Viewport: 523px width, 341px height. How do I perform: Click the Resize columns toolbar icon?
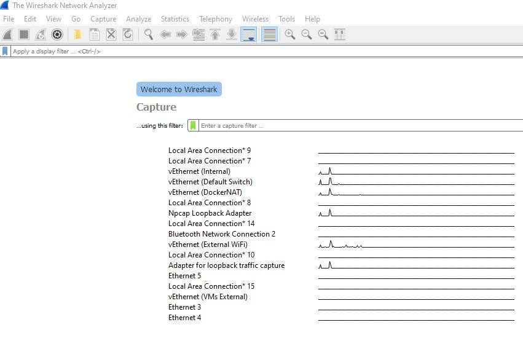(x=339, y=34)
